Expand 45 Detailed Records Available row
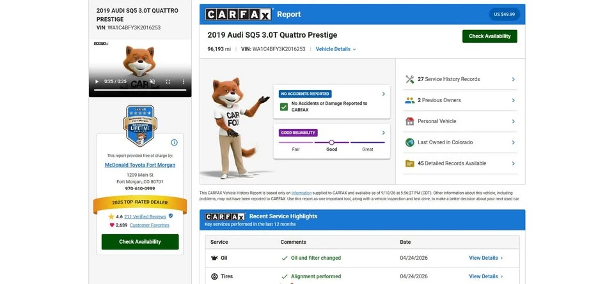Image resolution: width=614 pixels, height=284 pixels. (x=460, y=163)
